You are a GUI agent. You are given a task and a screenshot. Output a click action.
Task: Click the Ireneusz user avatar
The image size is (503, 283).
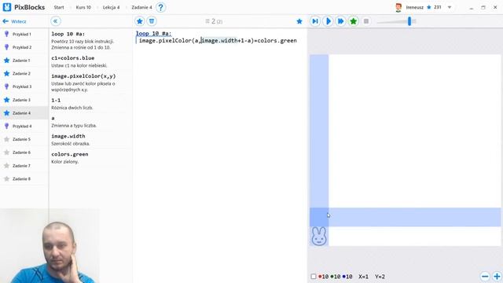click(398, 7)
